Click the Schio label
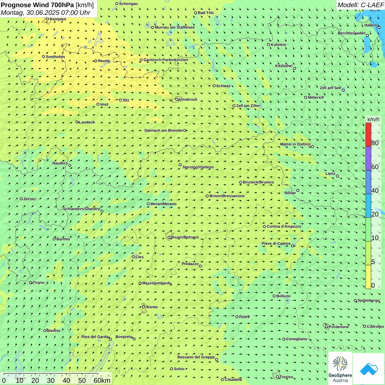The height and width of the screenshot is (385, 385). [179, 369]
